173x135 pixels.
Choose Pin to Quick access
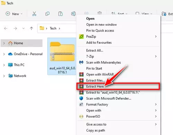click(100, 31)
